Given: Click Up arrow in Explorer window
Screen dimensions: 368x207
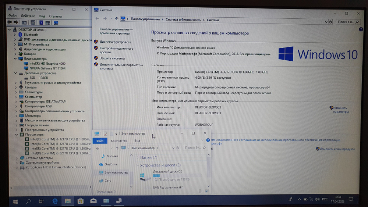Looking at the screenshot, I should (x=117, y=148).
